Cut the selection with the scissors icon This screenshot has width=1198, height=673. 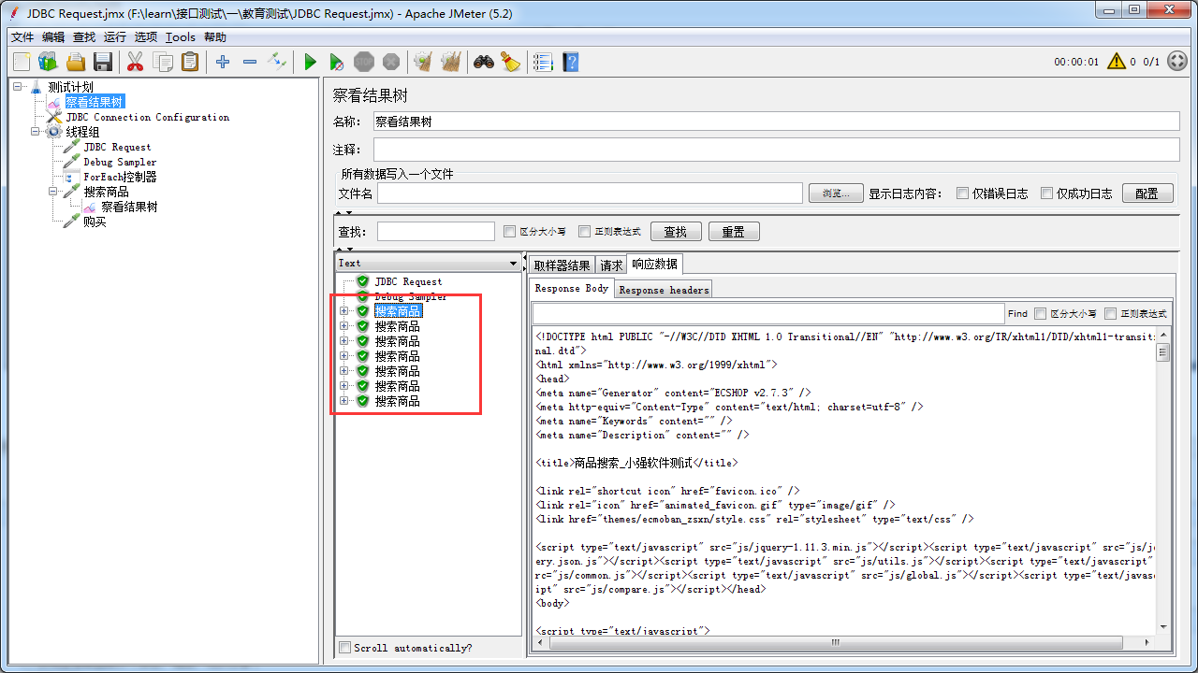click(135, 62)
